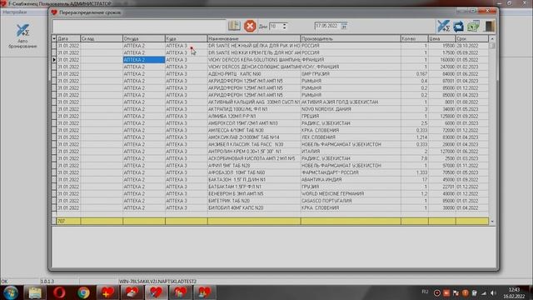The height and width of the screenshot is (300, 533).
Task: Select the АКТИВНЫЙ КАЛЬЦИЙ AAG 330МЛ name cell
Action: (x=254, y=102)
